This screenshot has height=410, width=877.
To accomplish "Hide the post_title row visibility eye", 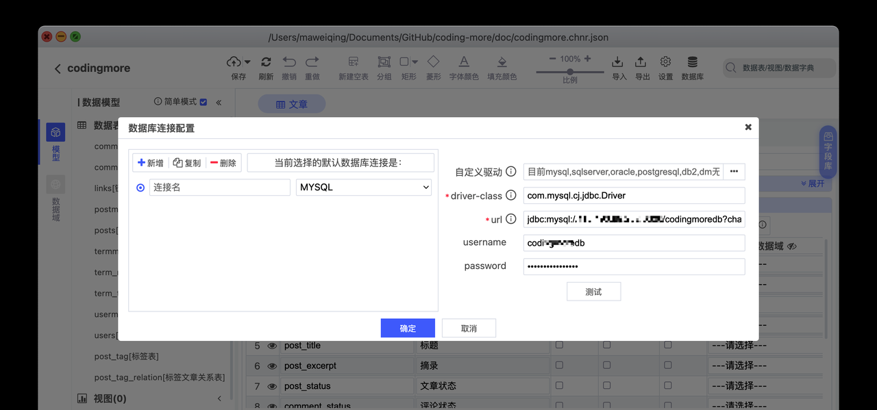I will (x=271, y=346).
